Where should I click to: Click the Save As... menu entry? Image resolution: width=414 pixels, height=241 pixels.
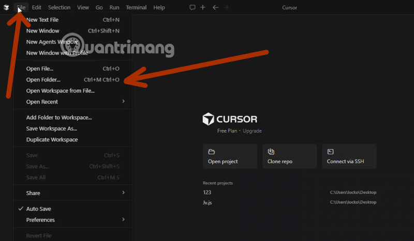click(x=72, y=167)
